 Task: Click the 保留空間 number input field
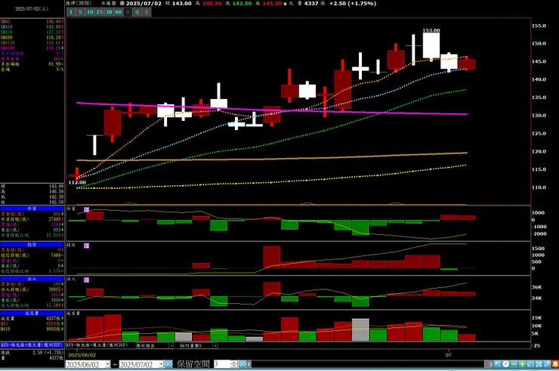[222, 364]
